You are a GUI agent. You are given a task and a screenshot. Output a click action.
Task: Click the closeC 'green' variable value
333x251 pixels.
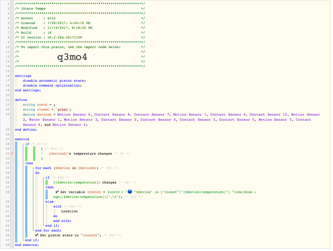point(62,110)
